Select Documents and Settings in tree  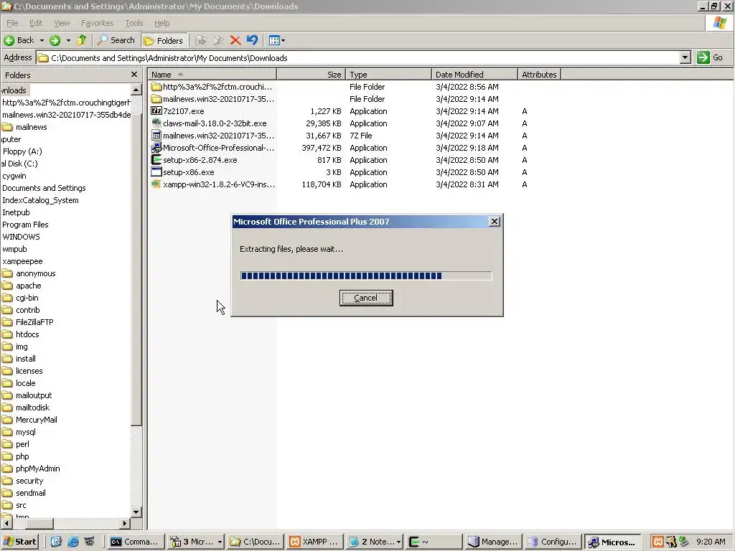coord(44,188)
